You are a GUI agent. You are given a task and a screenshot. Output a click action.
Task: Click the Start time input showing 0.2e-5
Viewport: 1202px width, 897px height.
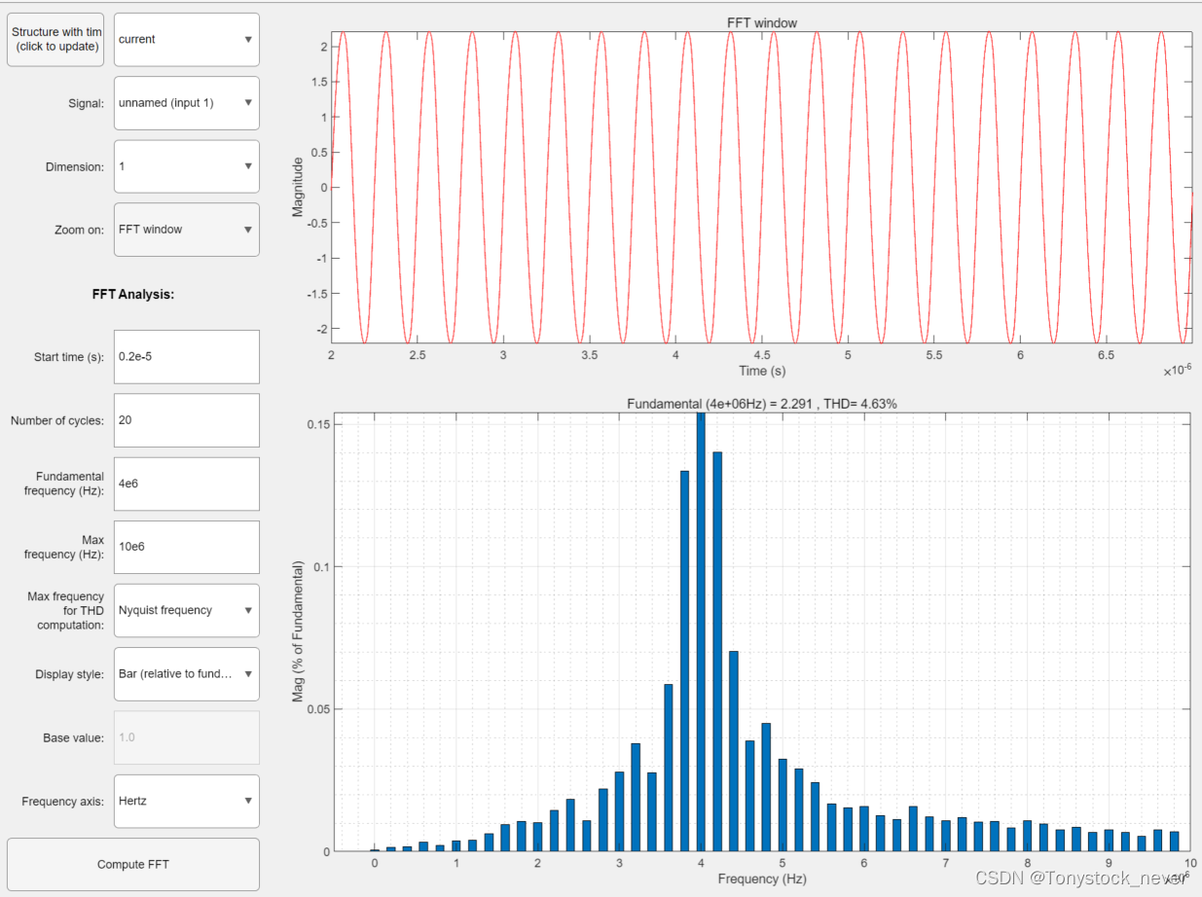click(186, 356)
